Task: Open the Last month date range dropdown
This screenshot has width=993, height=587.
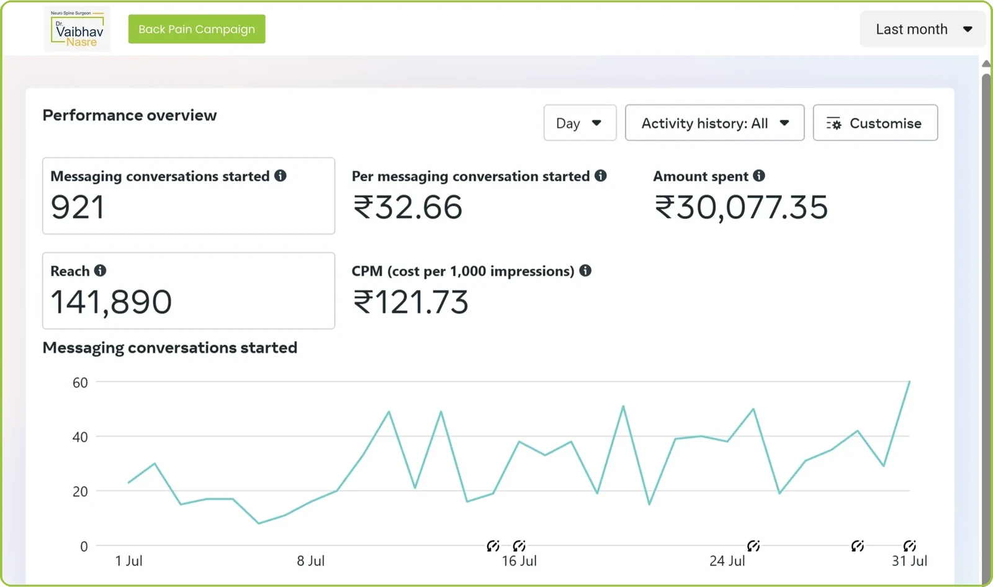Action: pos(923,29)
